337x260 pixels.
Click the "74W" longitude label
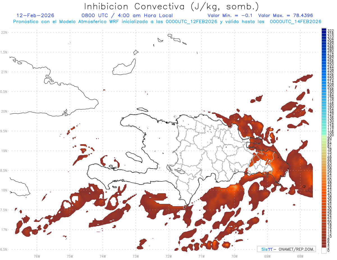103,256
